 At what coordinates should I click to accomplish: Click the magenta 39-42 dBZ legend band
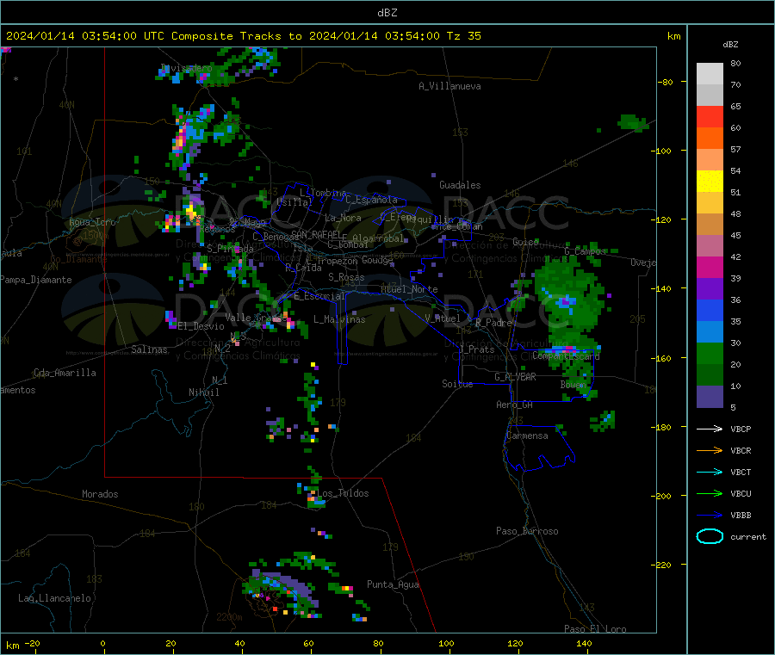[x=710, y=267]
